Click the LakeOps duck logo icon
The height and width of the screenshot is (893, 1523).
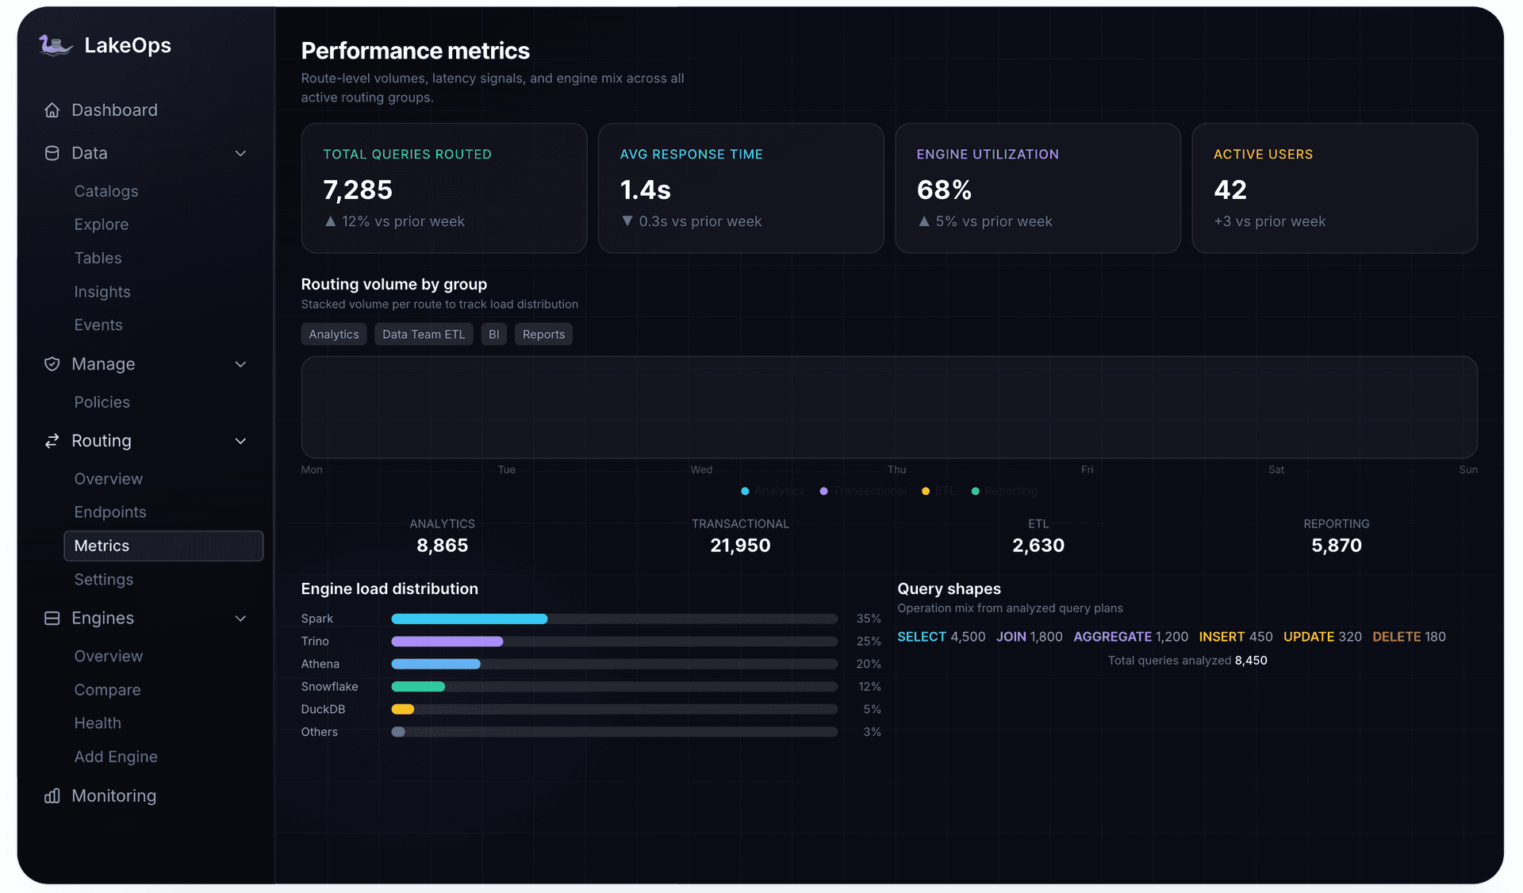pyautogui.click(x=56, y=45)
